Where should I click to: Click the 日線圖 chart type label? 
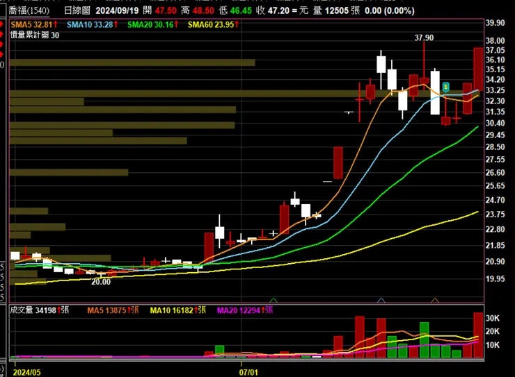pyautogui.click(x=77, y=10)
